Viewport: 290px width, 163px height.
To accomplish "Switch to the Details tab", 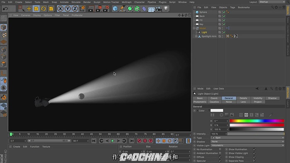I will click(243, 98).
